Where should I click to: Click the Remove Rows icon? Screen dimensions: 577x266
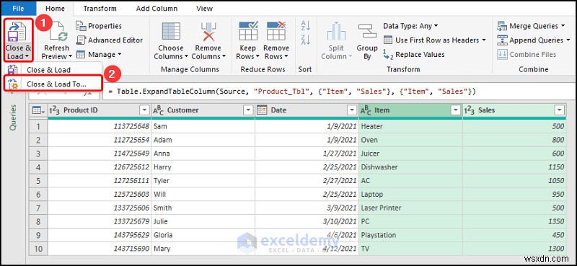pos(276,31)
